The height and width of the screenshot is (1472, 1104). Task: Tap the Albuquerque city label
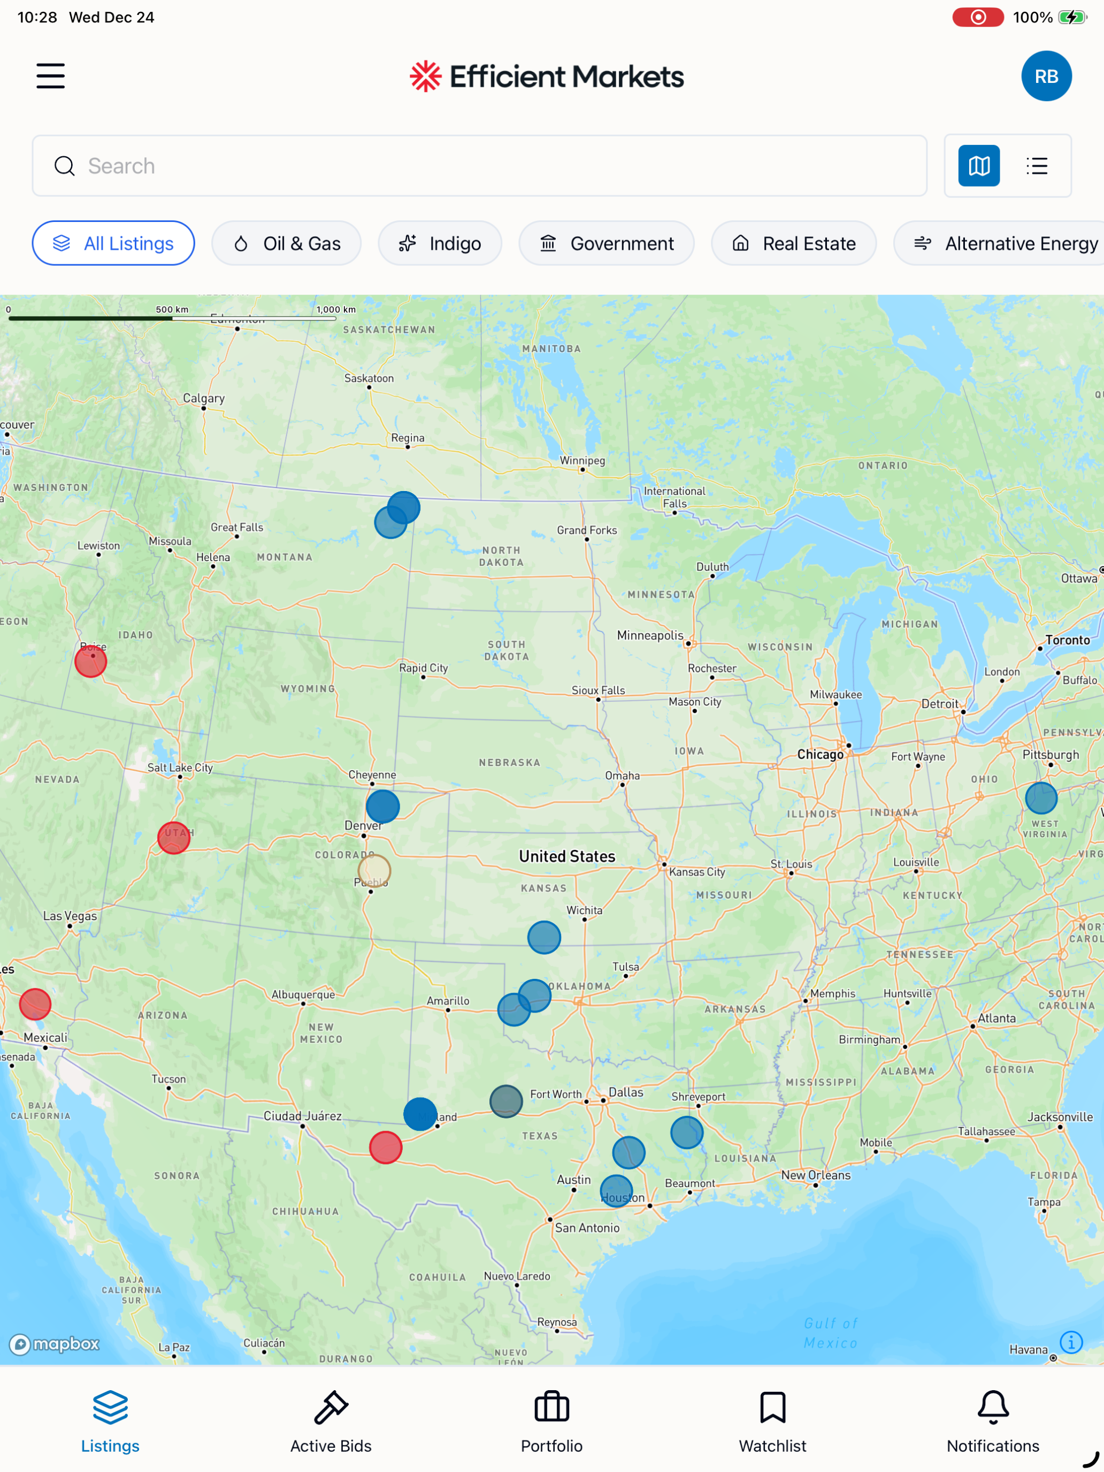[303, 995]
